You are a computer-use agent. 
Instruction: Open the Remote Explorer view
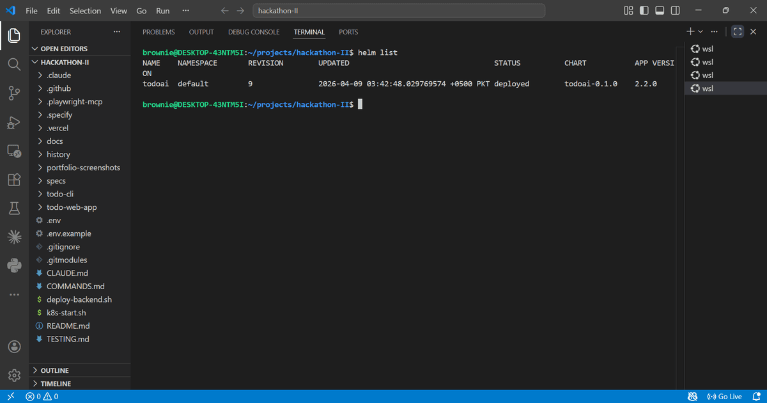point(14,151)
